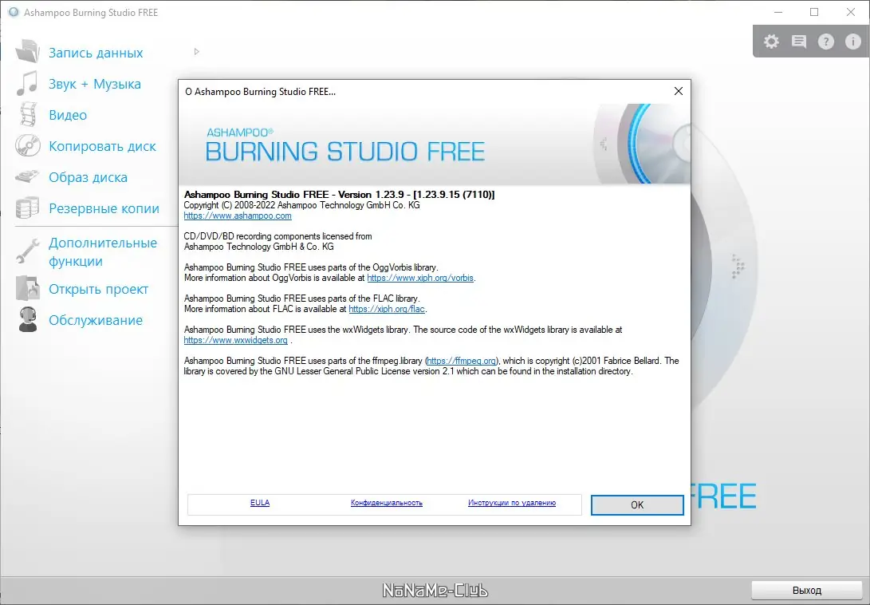This screenshot has height=605, width=870.
Task: Select the Образ диска menu item
Action: (89, 177)
